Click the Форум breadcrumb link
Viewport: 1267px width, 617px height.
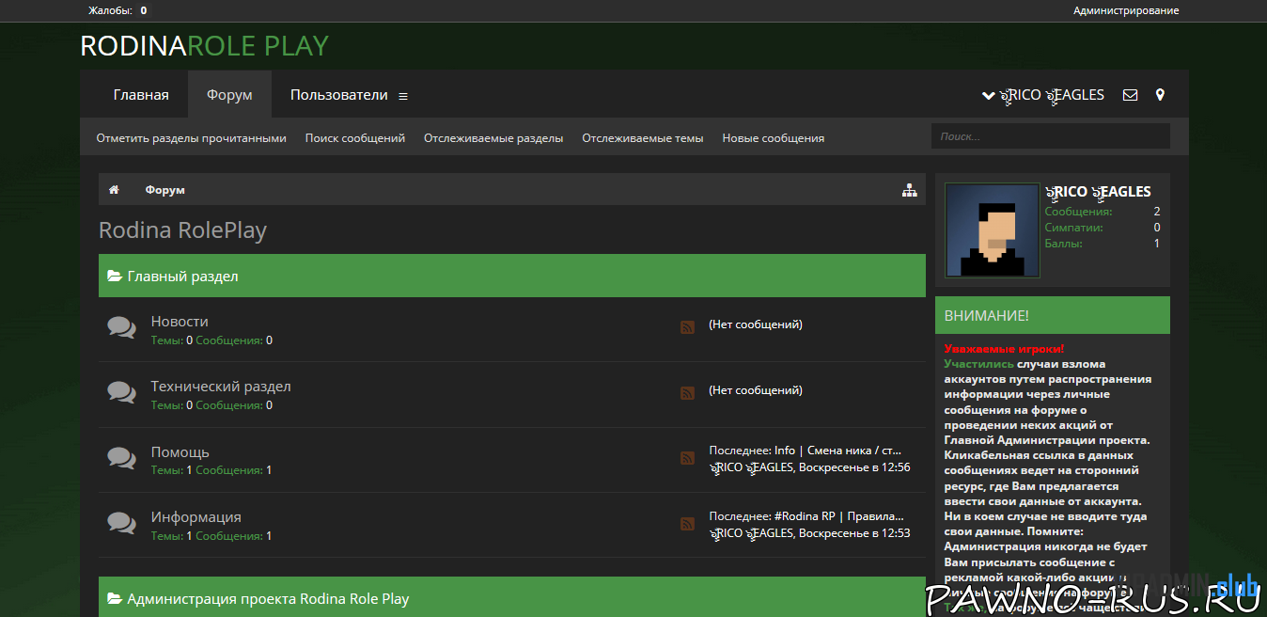point(164,190)
